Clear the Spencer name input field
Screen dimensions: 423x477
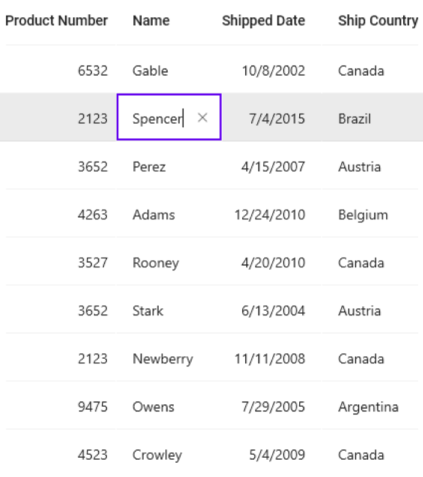[202, 118]
